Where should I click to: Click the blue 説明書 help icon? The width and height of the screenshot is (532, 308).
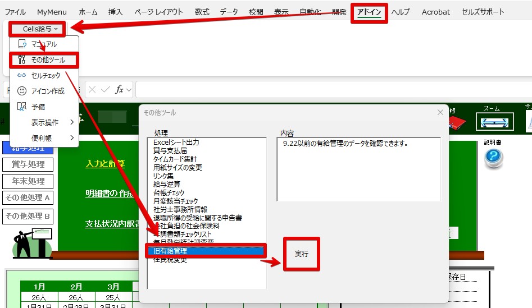click(x=493, y=158)
